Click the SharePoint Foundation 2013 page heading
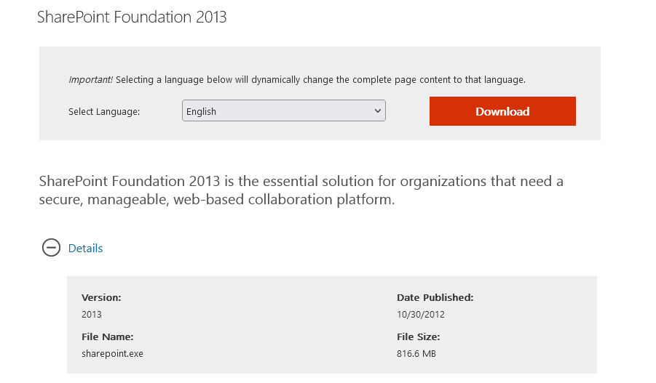Viewport: 656px width, 383px height. coord(132,17)
